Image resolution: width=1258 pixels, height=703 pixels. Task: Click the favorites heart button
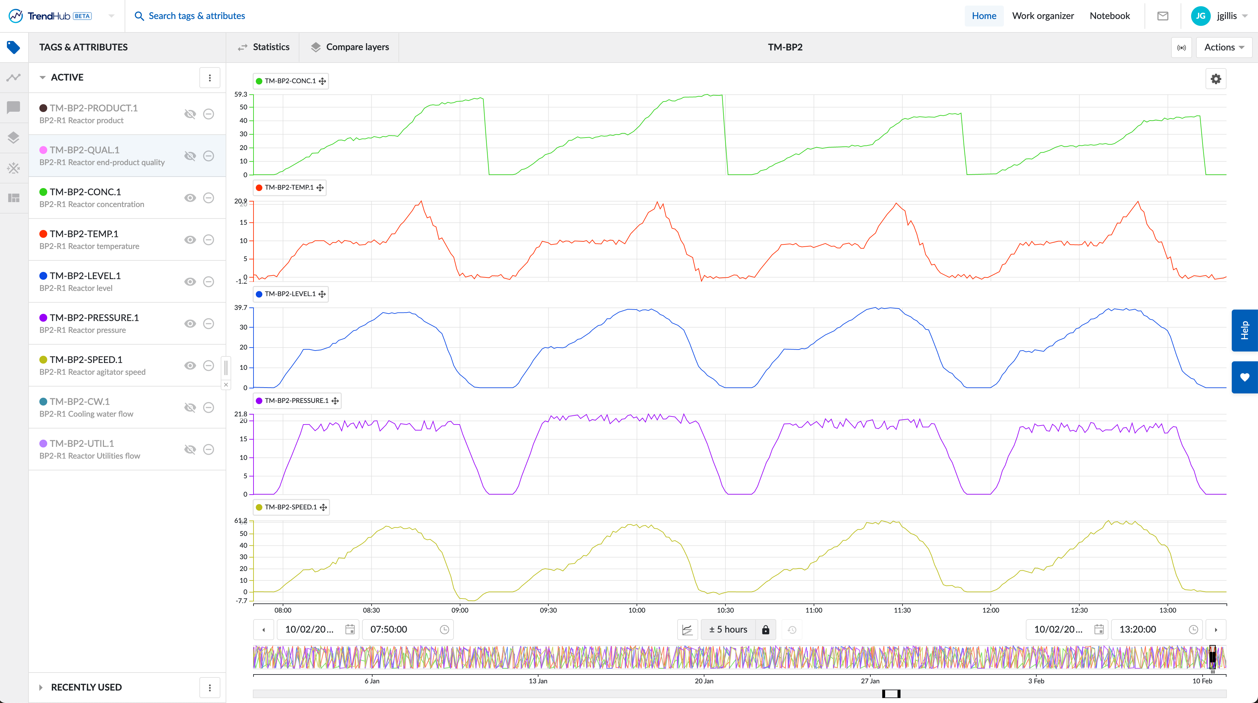click(x=1244, y=377)
